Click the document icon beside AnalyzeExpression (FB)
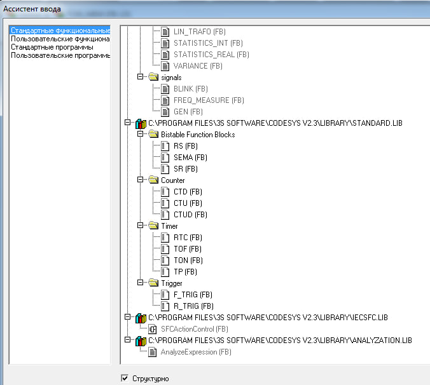This screenshot has height=385, width=430. coord(153,352)
